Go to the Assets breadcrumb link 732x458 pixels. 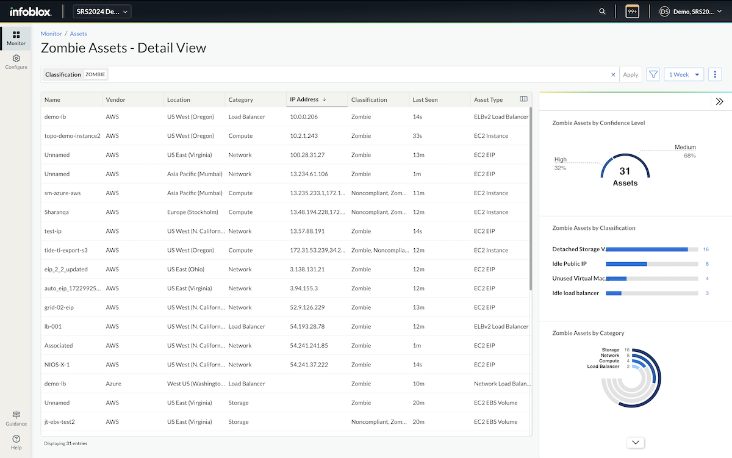point(78,34)
